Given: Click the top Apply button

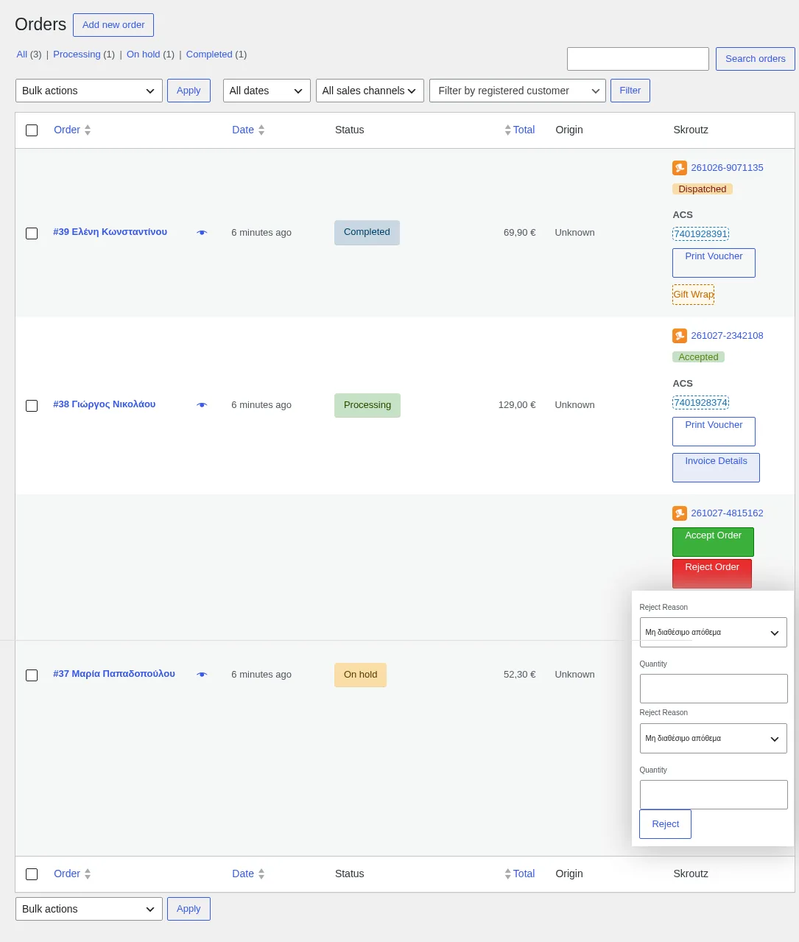Looking at the screenshot, I should point(189,91).
